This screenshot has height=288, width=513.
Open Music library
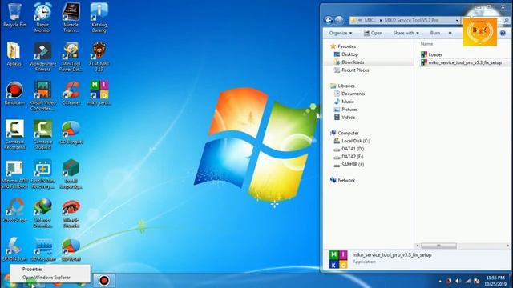[x=344, y=102]
